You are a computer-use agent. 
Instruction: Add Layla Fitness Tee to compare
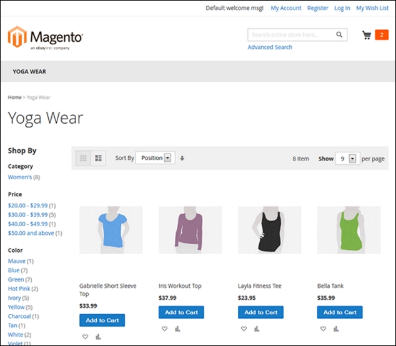click(257, 329)
